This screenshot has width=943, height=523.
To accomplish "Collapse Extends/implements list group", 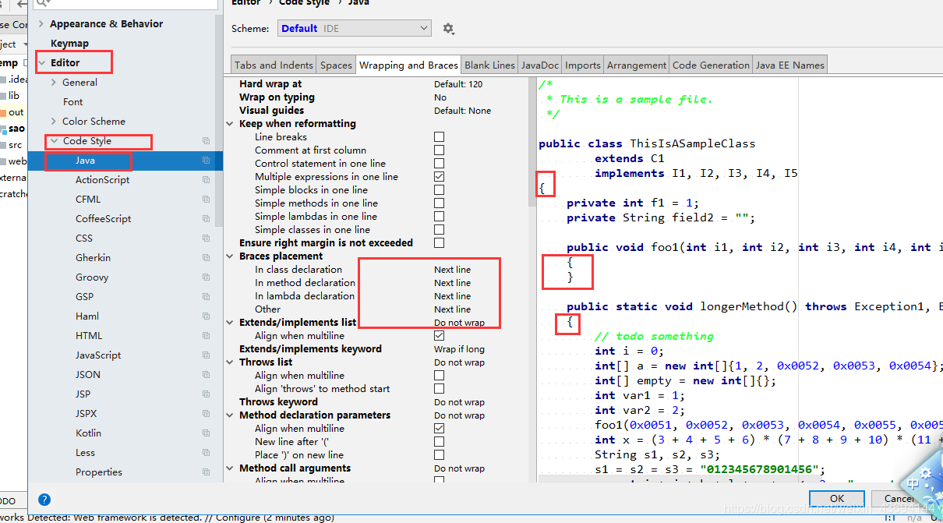I will (231, 323).
